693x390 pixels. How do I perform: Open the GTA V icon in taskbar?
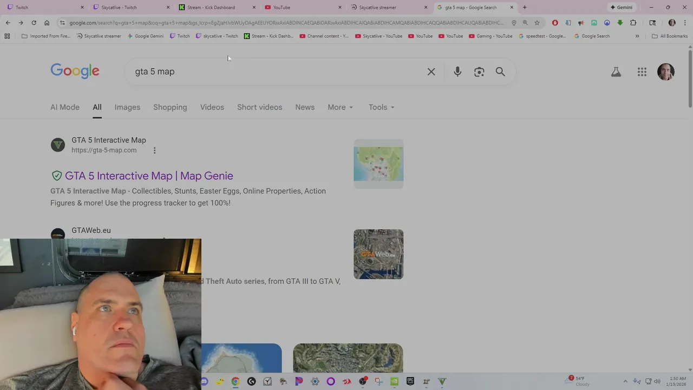tap(442, 381)
